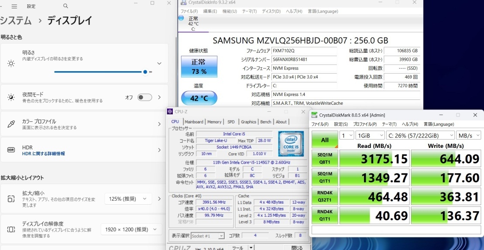Switch to the CPU-Z Mainboard tab

(194, 122)
